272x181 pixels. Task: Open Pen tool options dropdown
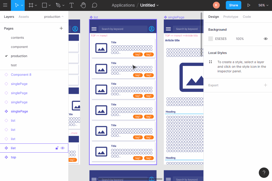(63, 5)
